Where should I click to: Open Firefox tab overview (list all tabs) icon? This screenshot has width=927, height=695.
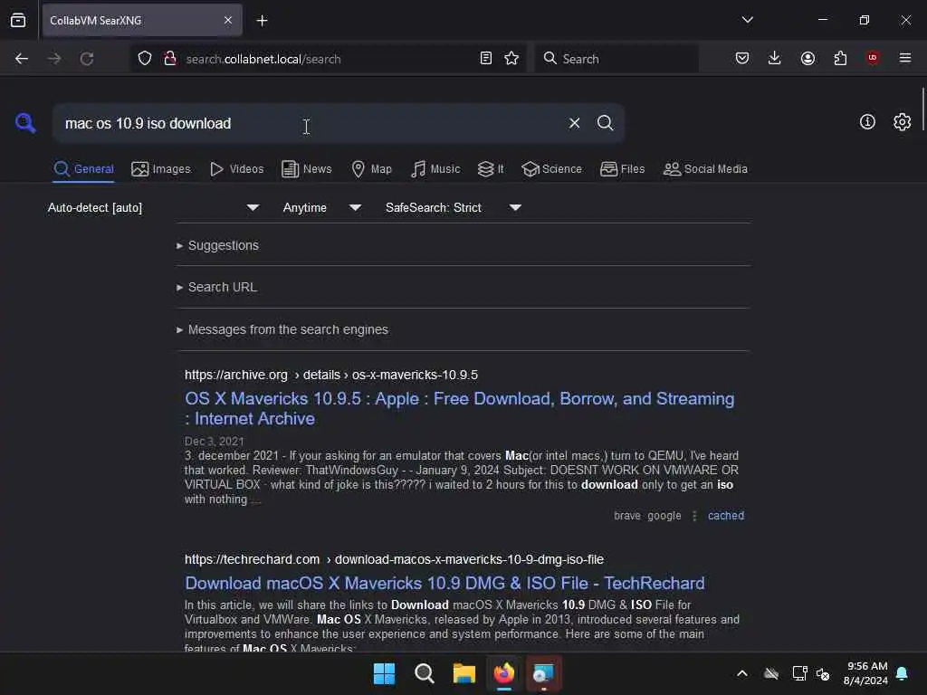point(18,21)
